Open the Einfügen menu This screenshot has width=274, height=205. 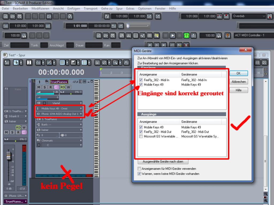point(74,9)
